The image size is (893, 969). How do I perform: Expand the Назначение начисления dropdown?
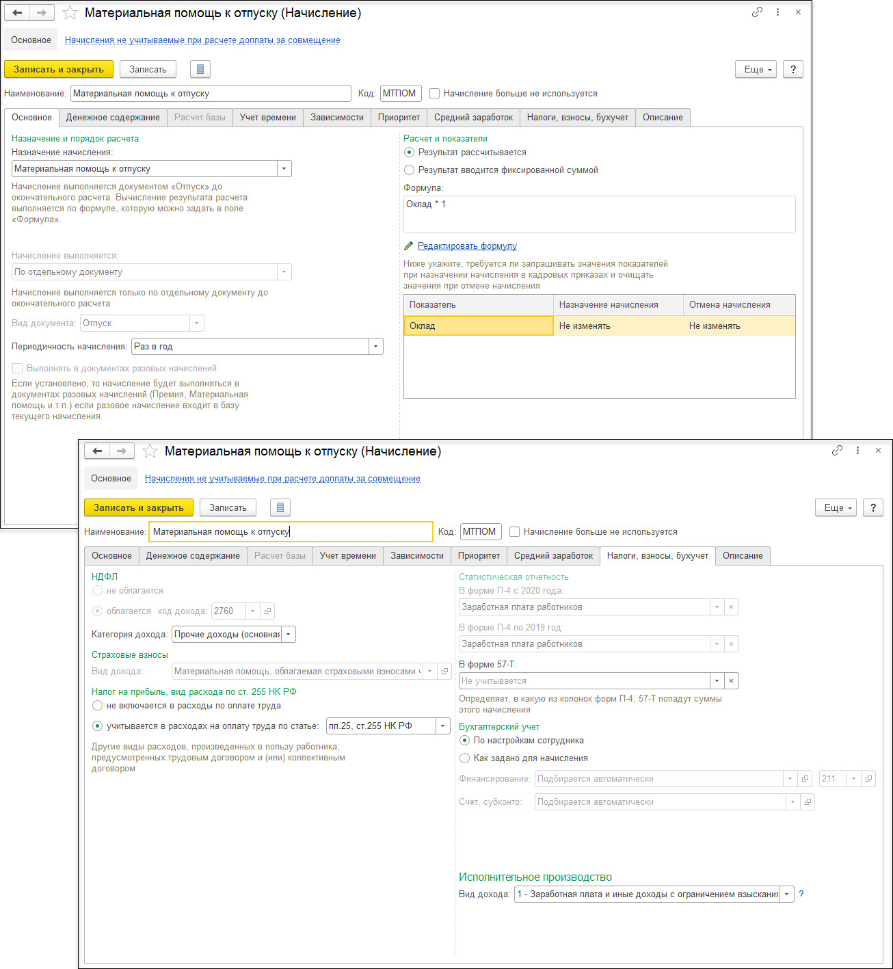click(x=284, y=169)
